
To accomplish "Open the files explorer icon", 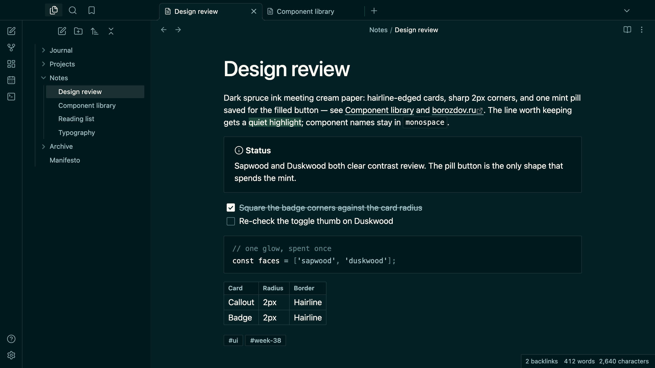I will tap(54, 10).
